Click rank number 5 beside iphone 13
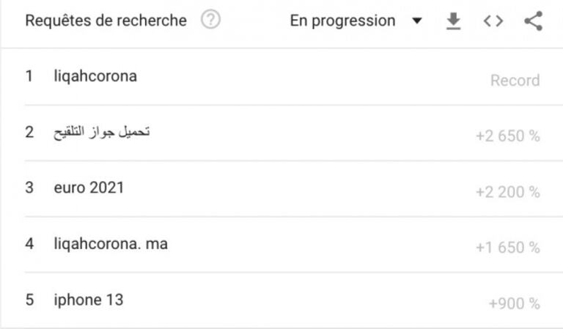563x329 pixels. [x=29, y=300]
